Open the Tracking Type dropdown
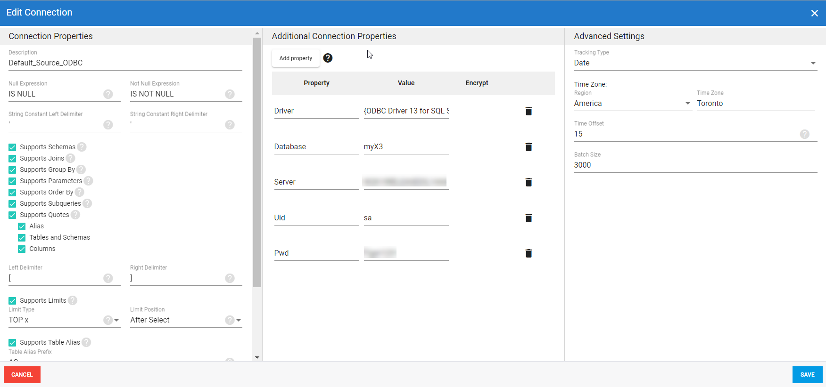The image size is (826, 387). click(695, 63)
